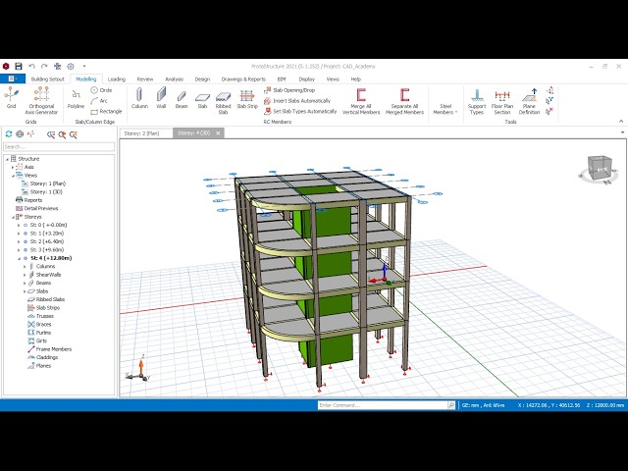The width and height of the screenshot is (628, 471).
Task: Select the Claddings tree item
Action: click(43, 357)
